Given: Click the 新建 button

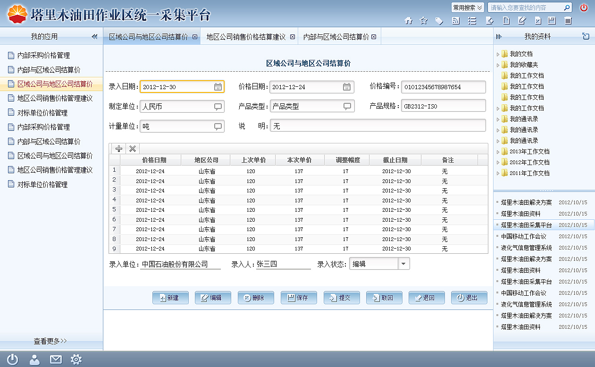Looking at the screenshot, I should 170,298.
